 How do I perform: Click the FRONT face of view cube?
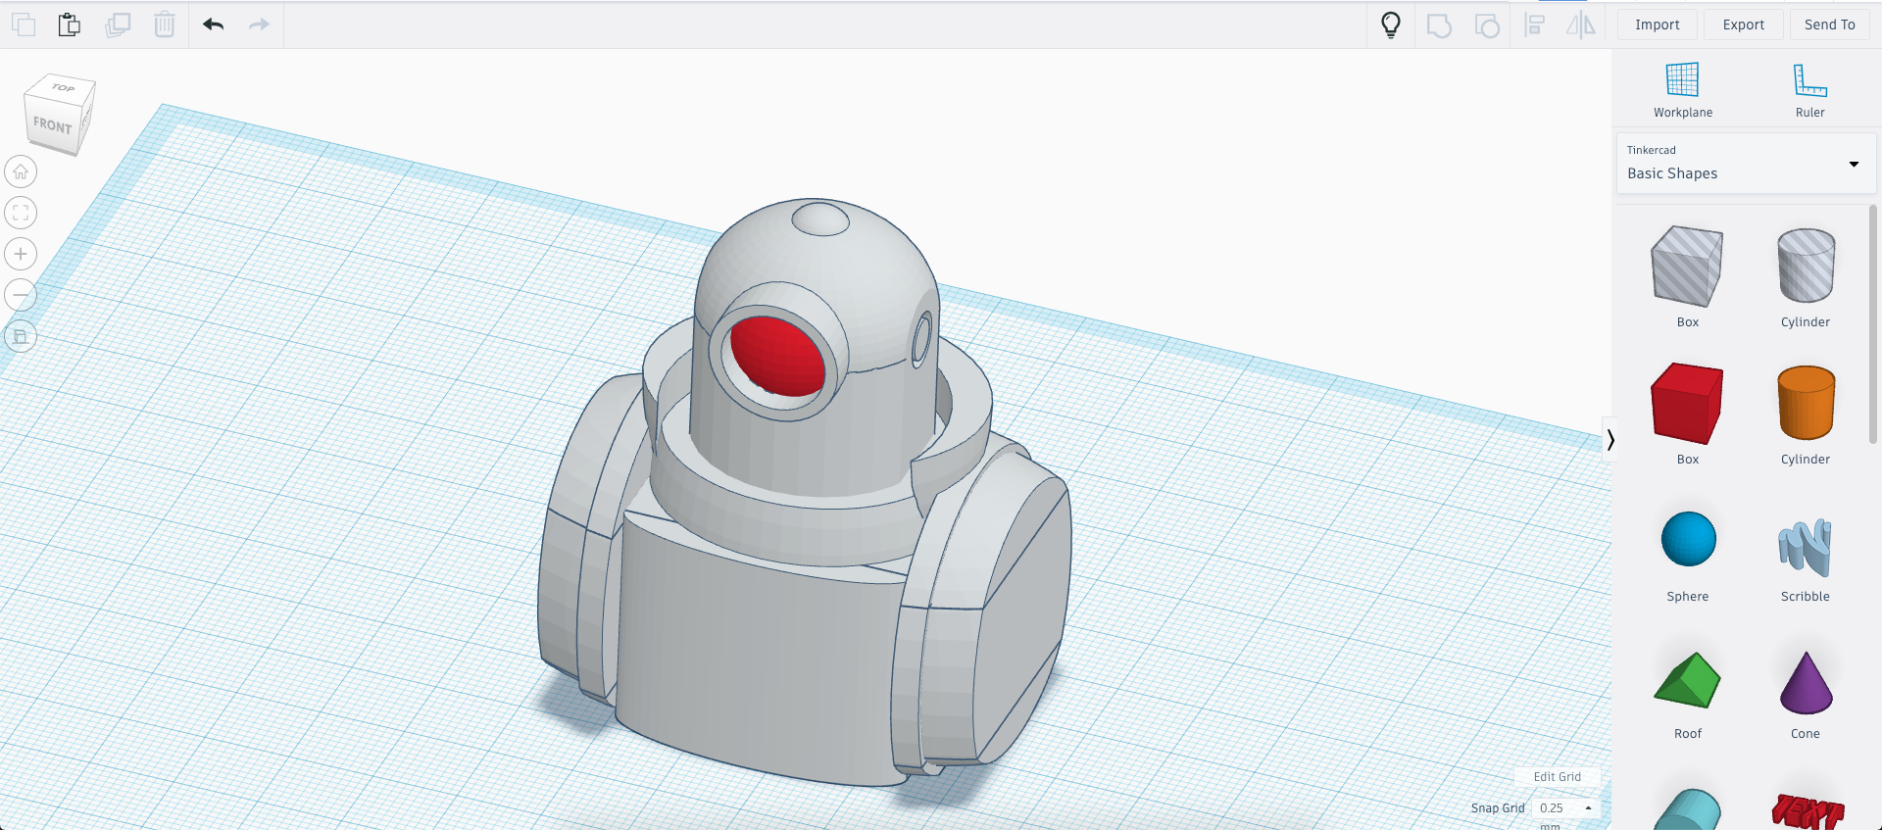coord(53,126)
